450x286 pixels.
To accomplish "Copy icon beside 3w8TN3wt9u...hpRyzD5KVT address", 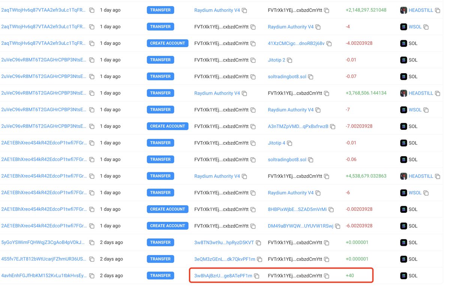I will pyautogui.click(x=258, y=242).
